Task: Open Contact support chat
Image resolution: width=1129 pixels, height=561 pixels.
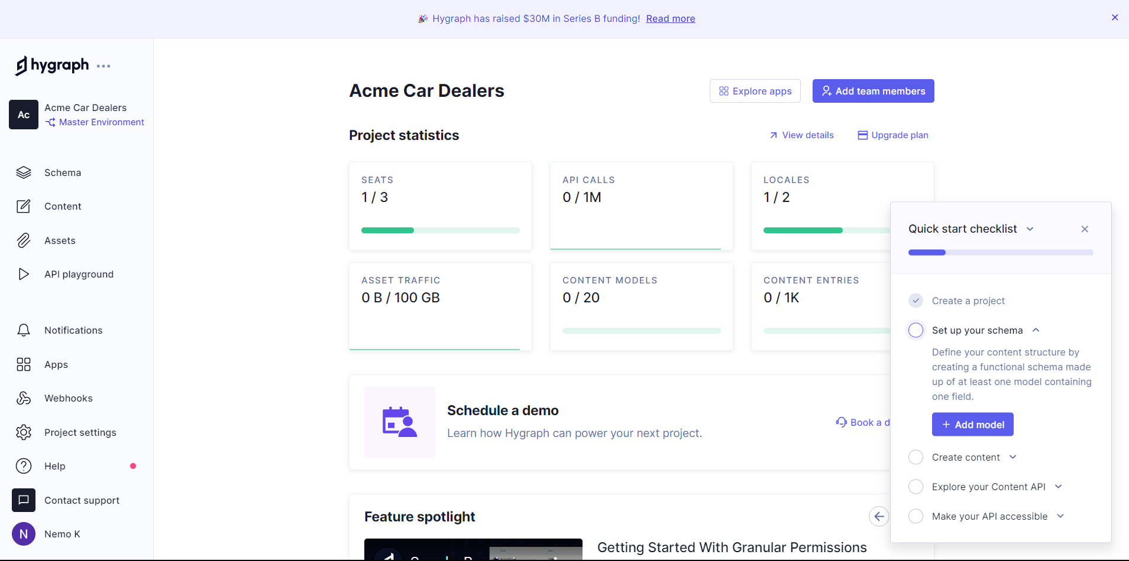Action: pos(82,500)
